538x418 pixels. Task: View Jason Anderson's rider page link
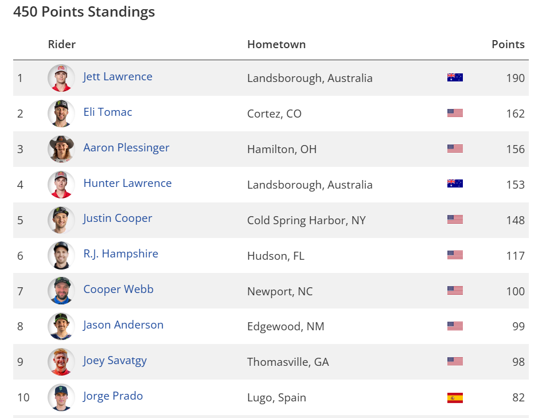[x=123, y=325]
